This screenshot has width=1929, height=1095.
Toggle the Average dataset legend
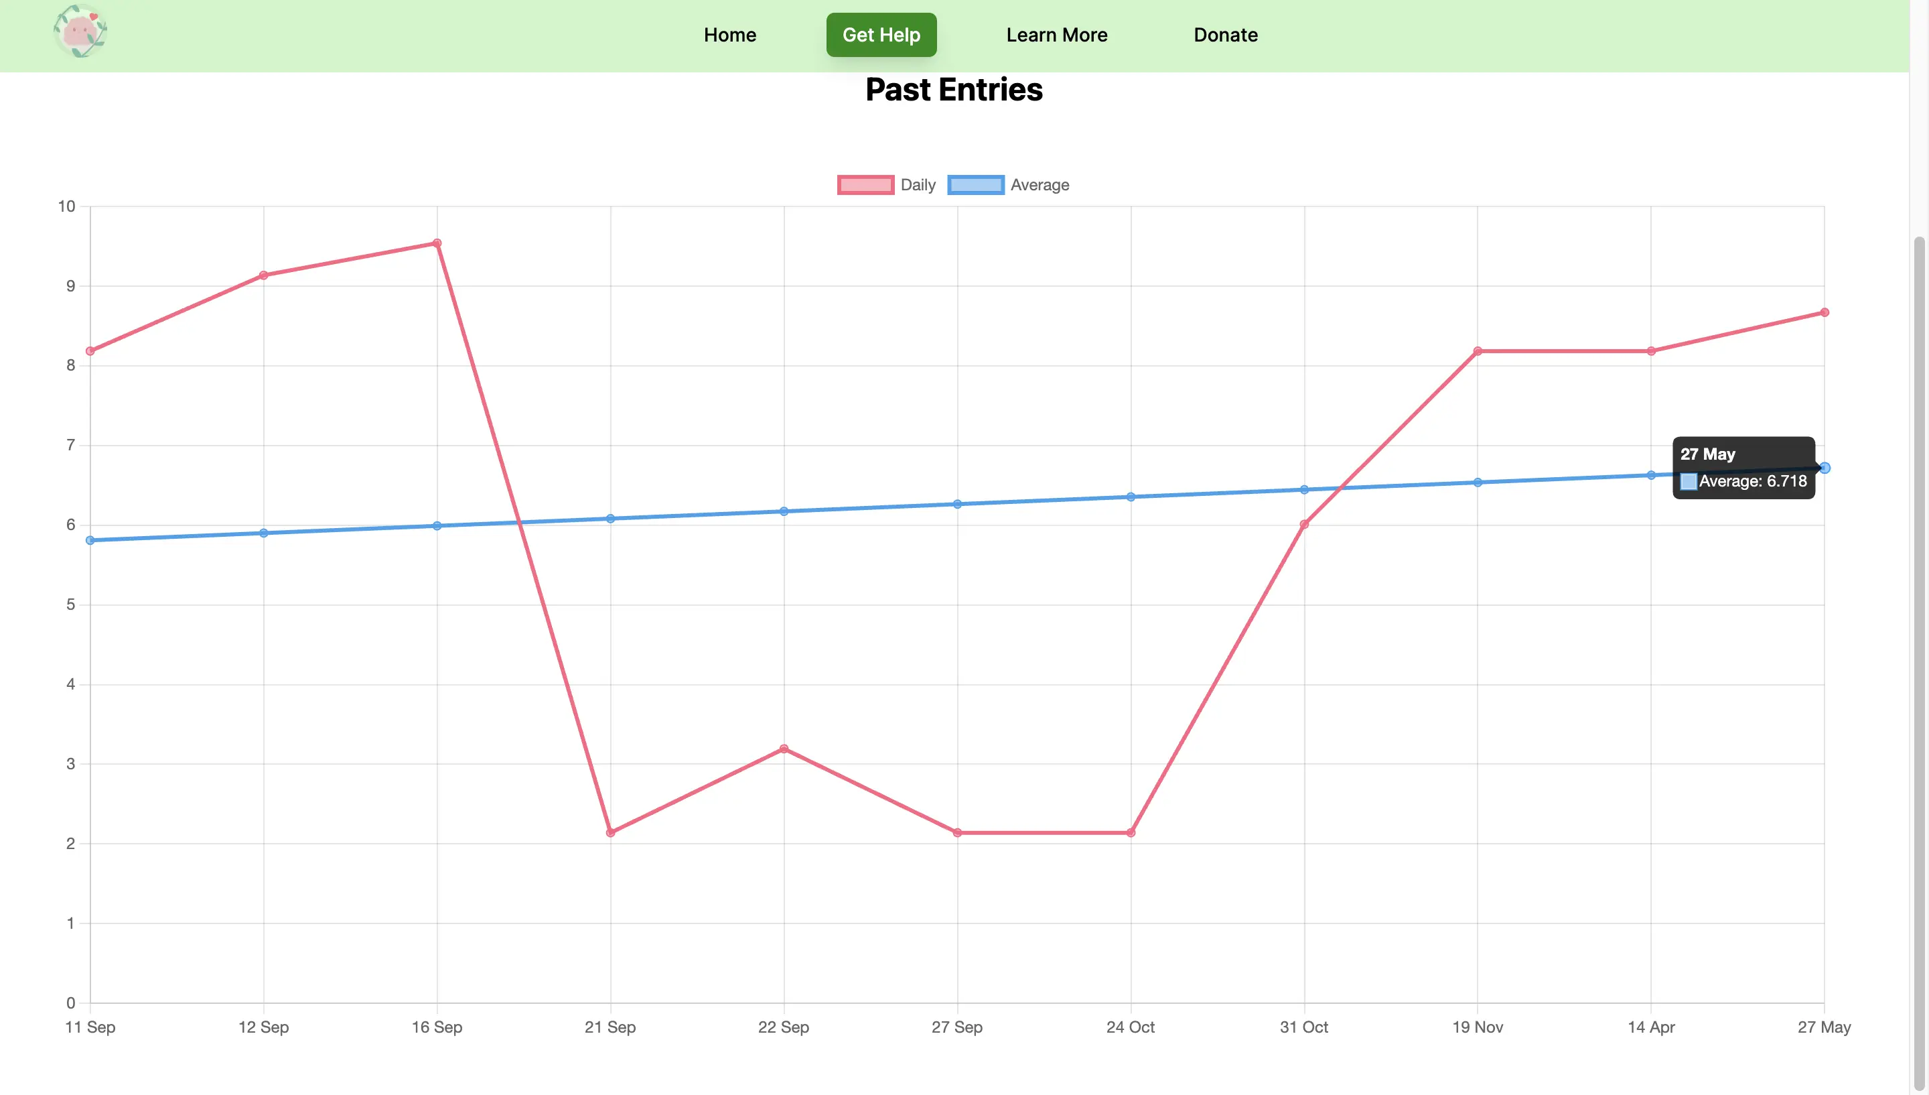pyautogui.click(x=1039, y=185)
